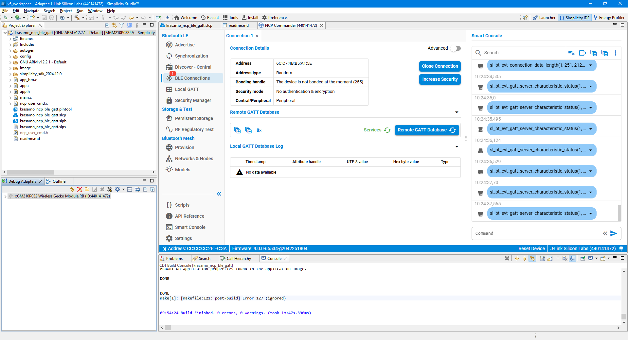Clear the Smart Console log
The width and height of the screenshot is (628, 340).
571,53
